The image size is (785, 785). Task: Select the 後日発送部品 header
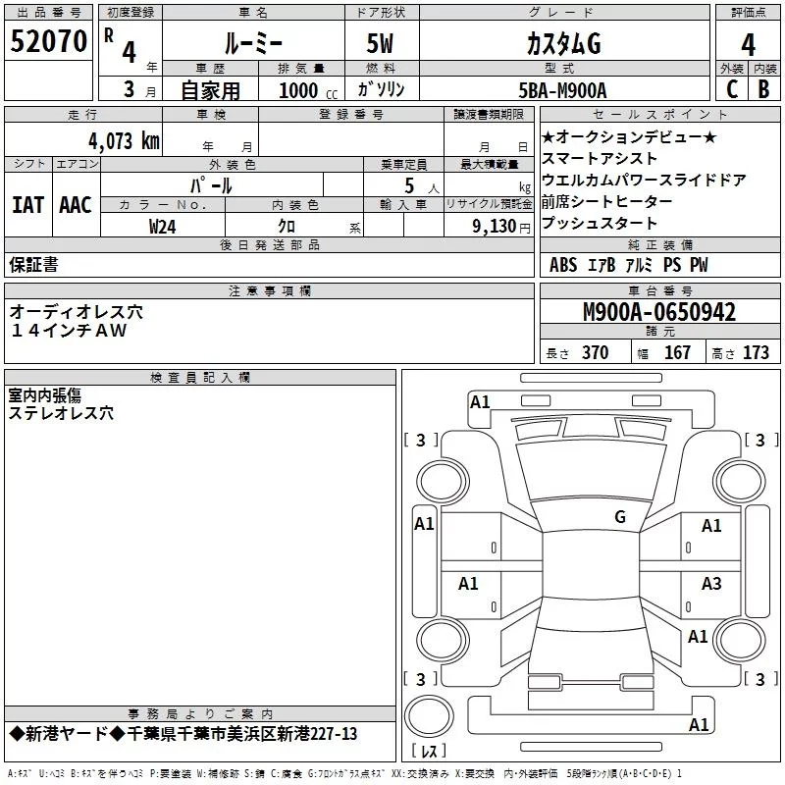tap(269, 244)
